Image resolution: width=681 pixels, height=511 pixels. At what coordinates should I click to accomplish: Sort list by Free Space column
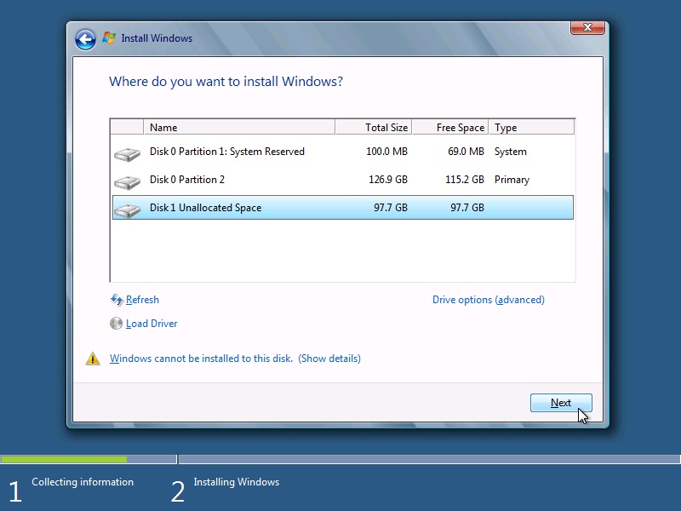[450, 127]
